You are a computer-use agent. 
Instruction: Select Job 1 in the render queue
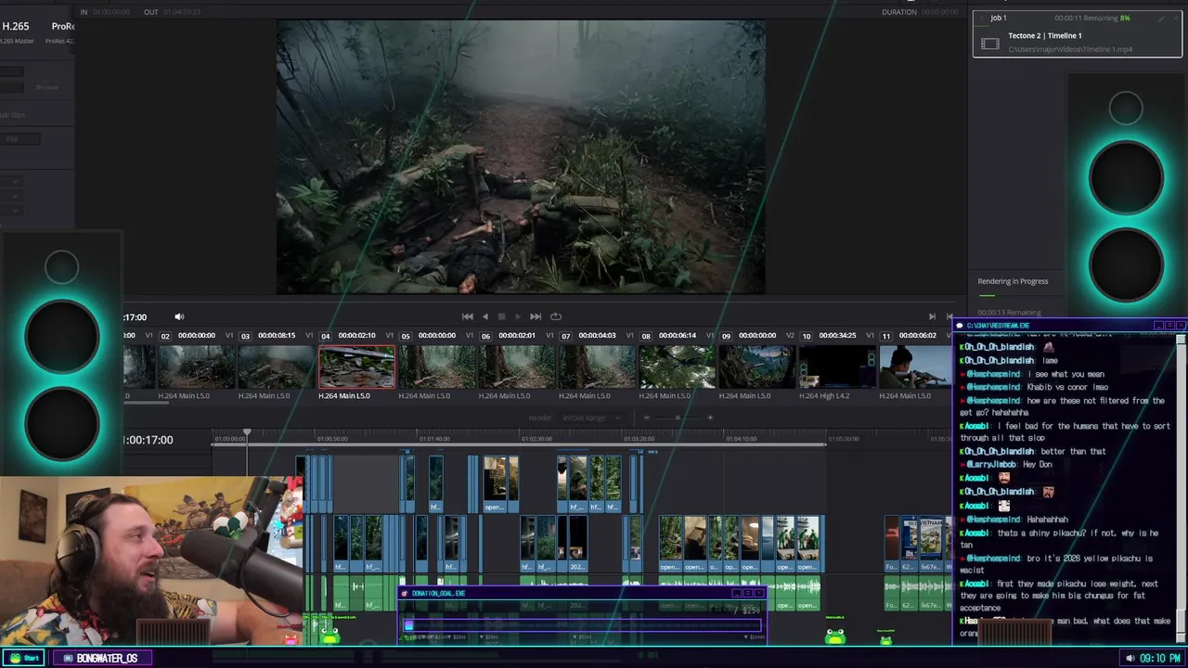(x=1078, y=33)
